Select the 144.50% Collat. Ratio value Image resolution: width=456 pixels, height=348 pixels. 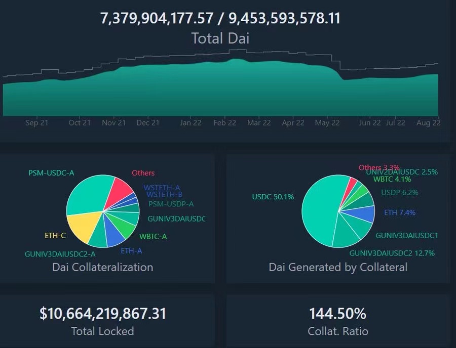pos(337,314)
